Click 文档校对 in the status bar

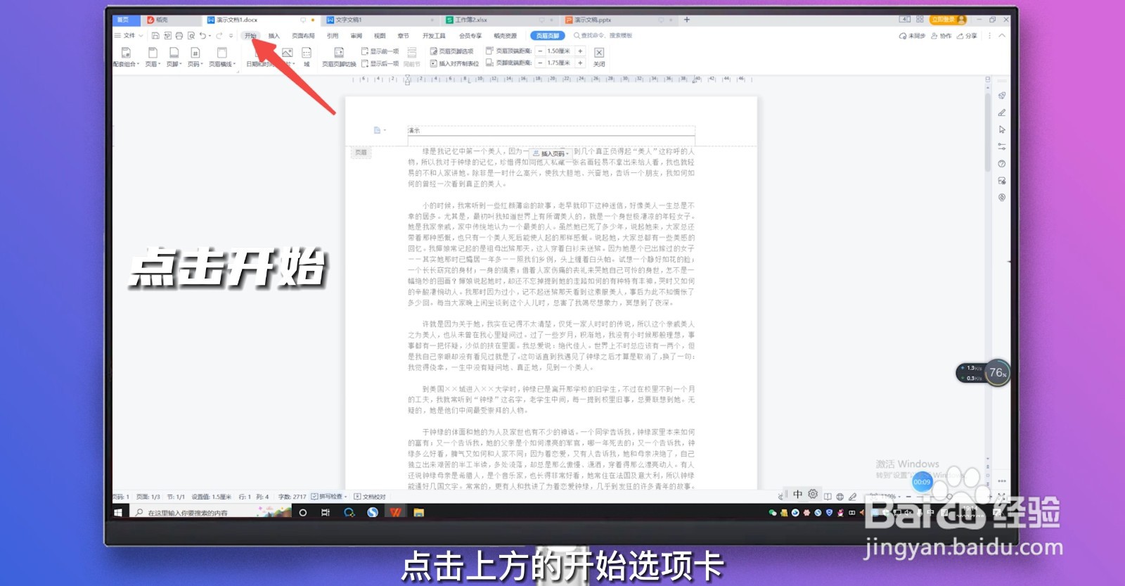click(x=371, y=497)
